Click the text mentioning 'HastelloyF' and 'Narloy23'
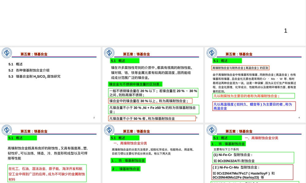 point(244,175)
